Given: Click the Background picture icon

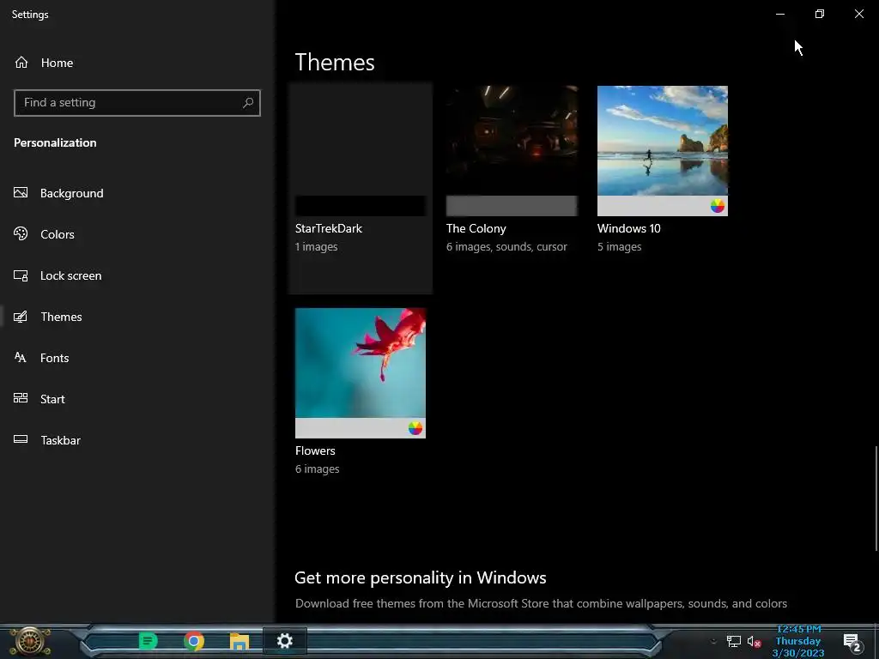Looking at the screenshot, I should pos(21,193).
